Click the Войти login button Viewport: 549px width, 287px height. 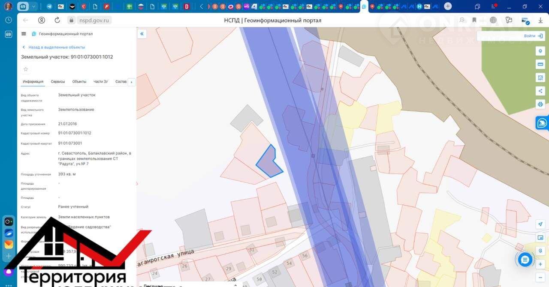533,36
